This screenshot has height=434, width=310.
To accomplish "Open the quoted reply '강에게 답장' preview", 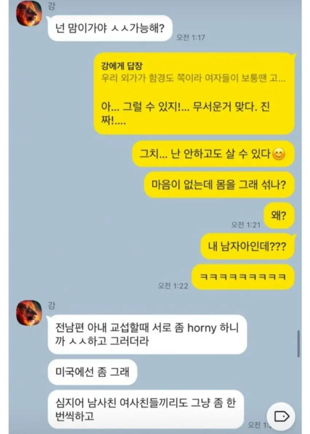I will tap(193, 72).
